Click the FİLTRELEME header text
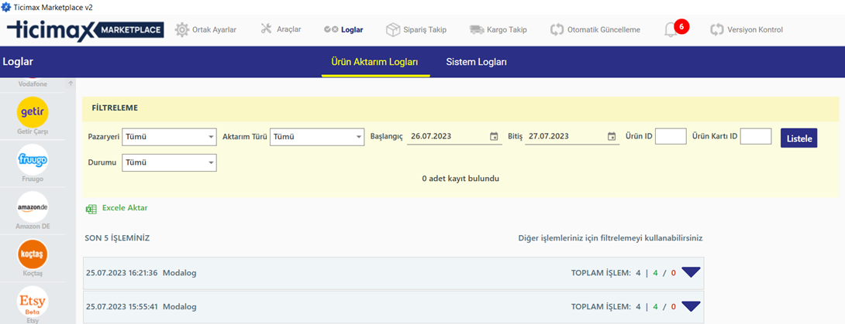The image size is (845, 324). tap(115, 108)
